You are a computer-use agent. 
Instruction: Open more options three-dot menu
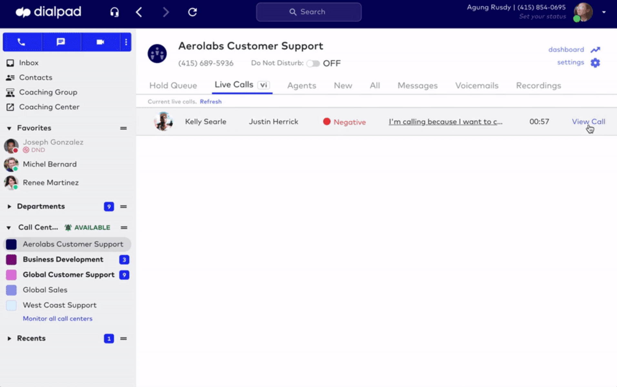[126, 42]
